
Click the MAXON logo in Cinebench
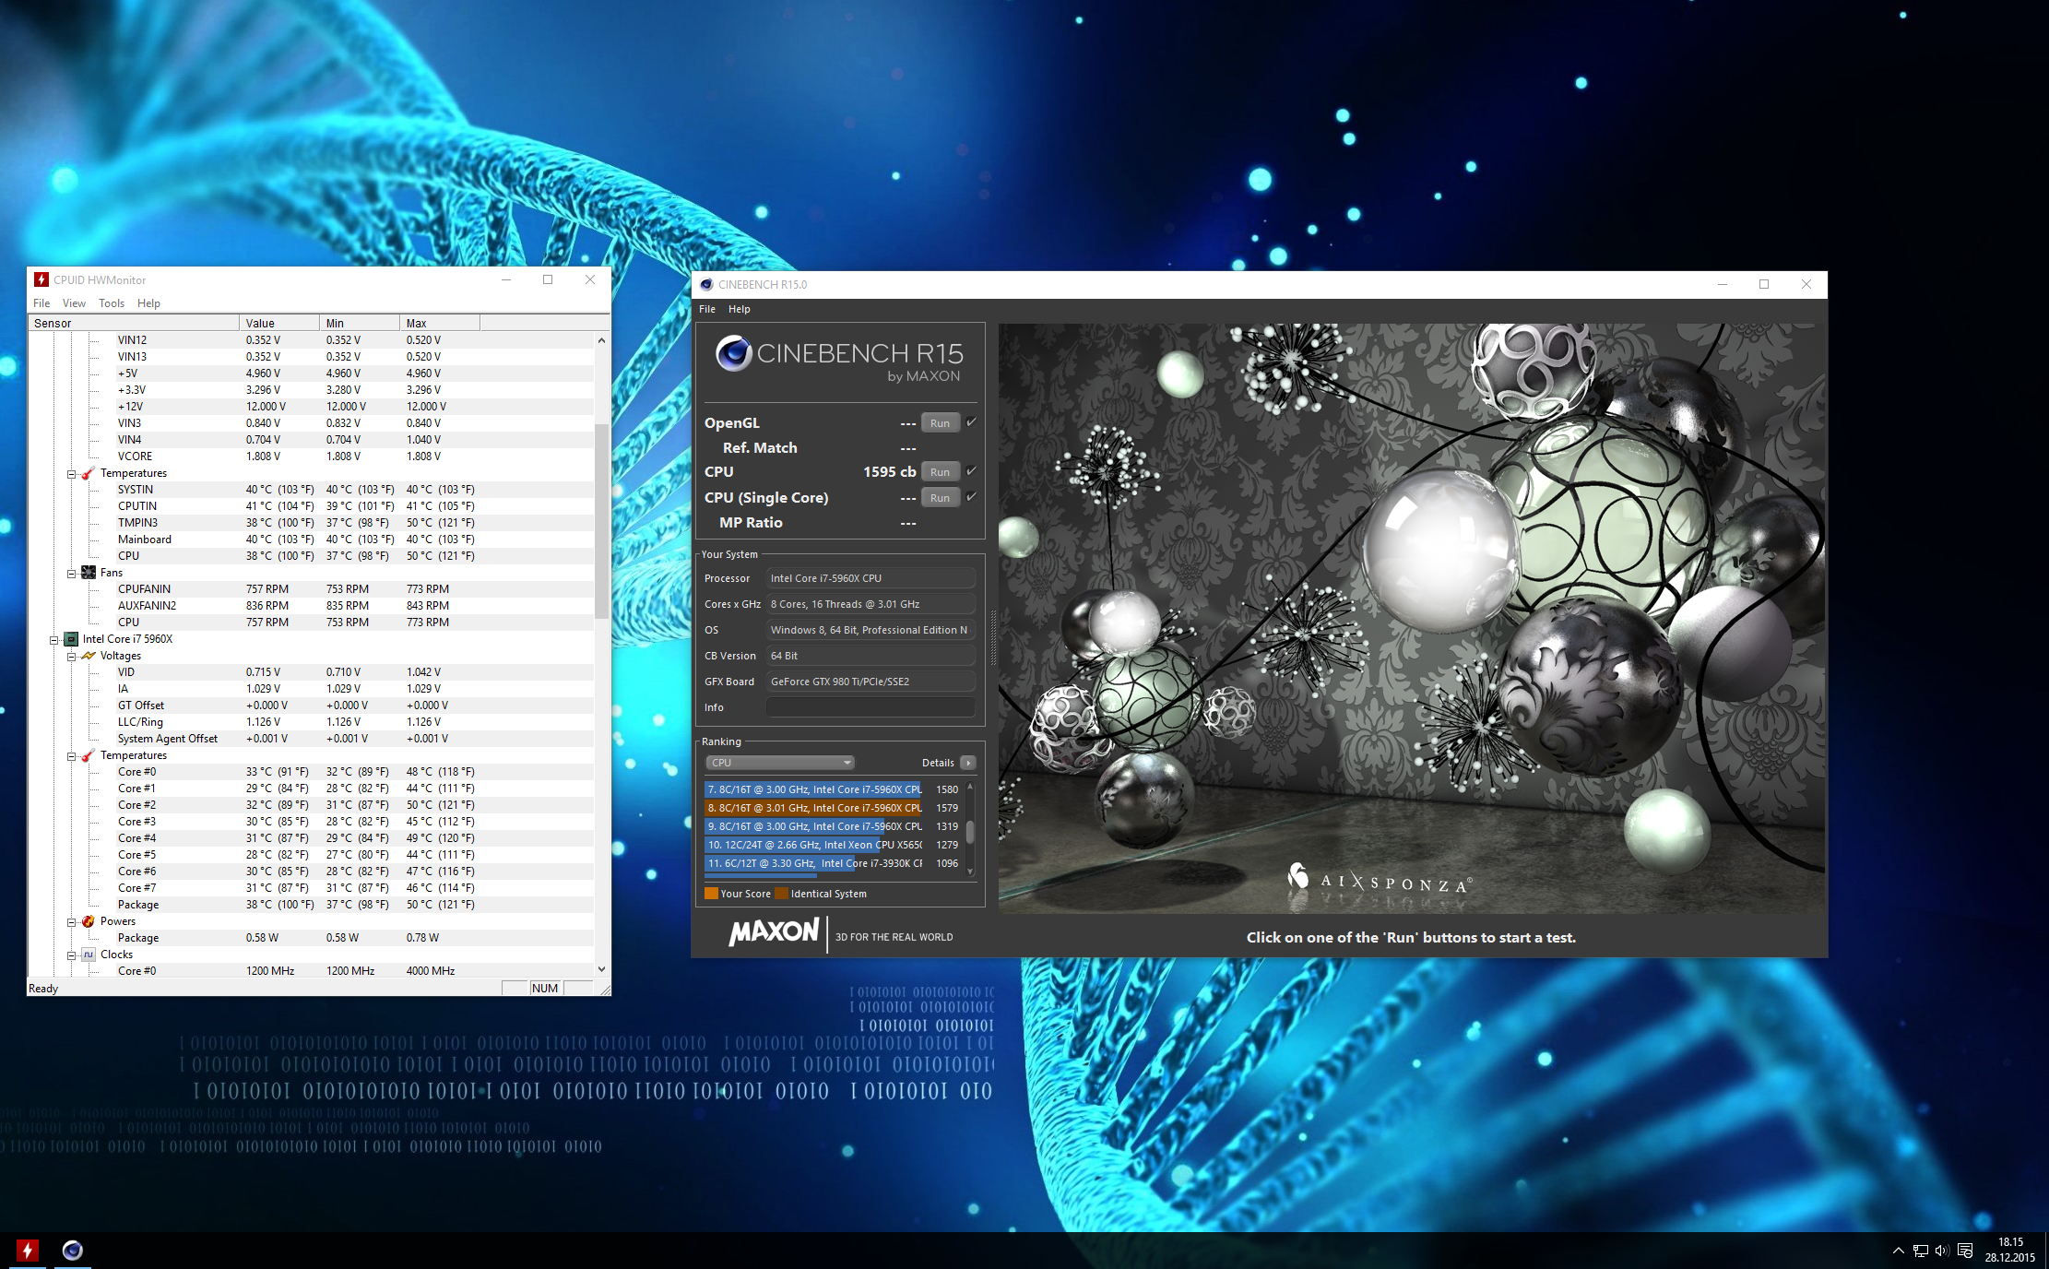click(x=774, y=932)
